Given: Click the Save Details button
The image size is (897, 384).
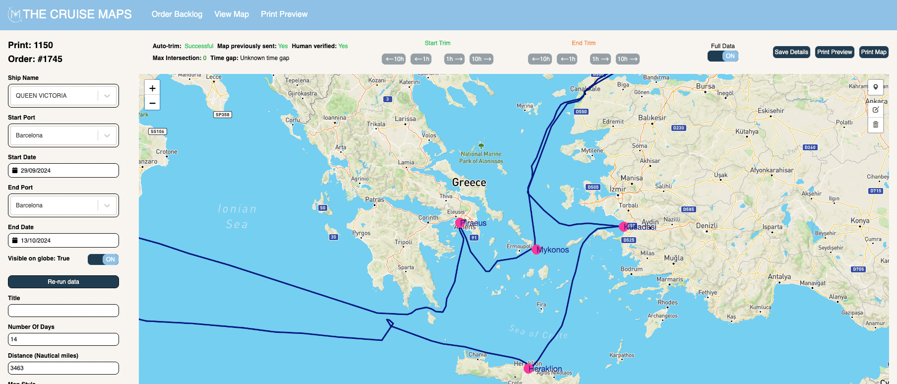Looking at the screenshot, I should point(791,52).
